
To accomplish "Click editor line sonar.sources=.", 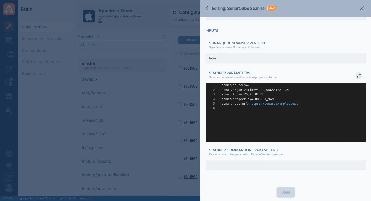I will [235, 85].
